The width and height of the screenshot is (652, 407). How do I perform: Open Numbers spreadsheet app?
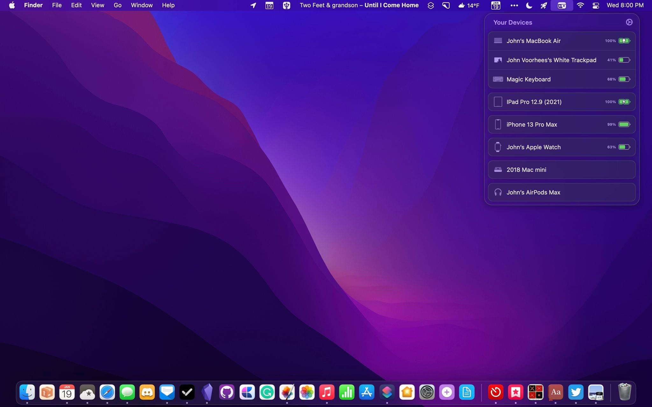coord(346,392)
